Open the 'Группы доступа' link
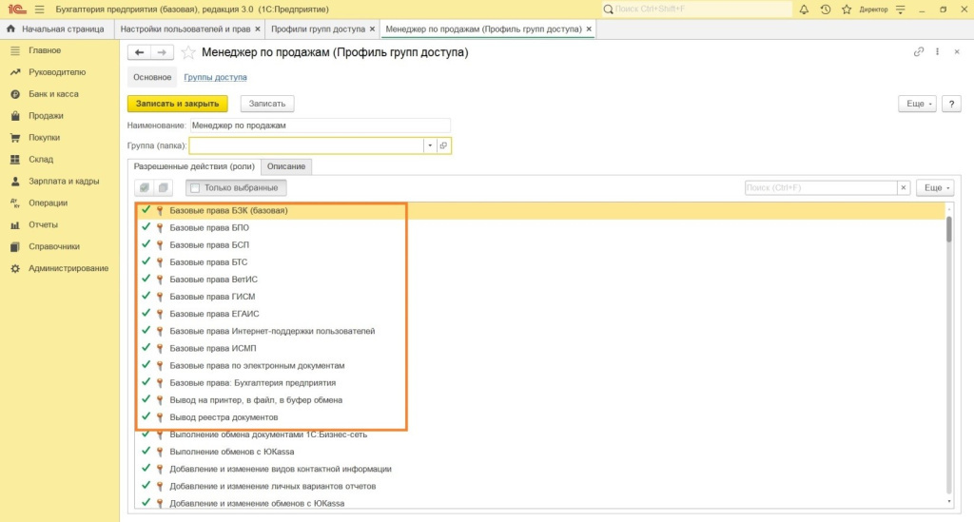The image size is (974, 522). (215, 78)
